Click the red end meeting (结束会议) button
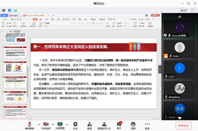 click(184, 125)
